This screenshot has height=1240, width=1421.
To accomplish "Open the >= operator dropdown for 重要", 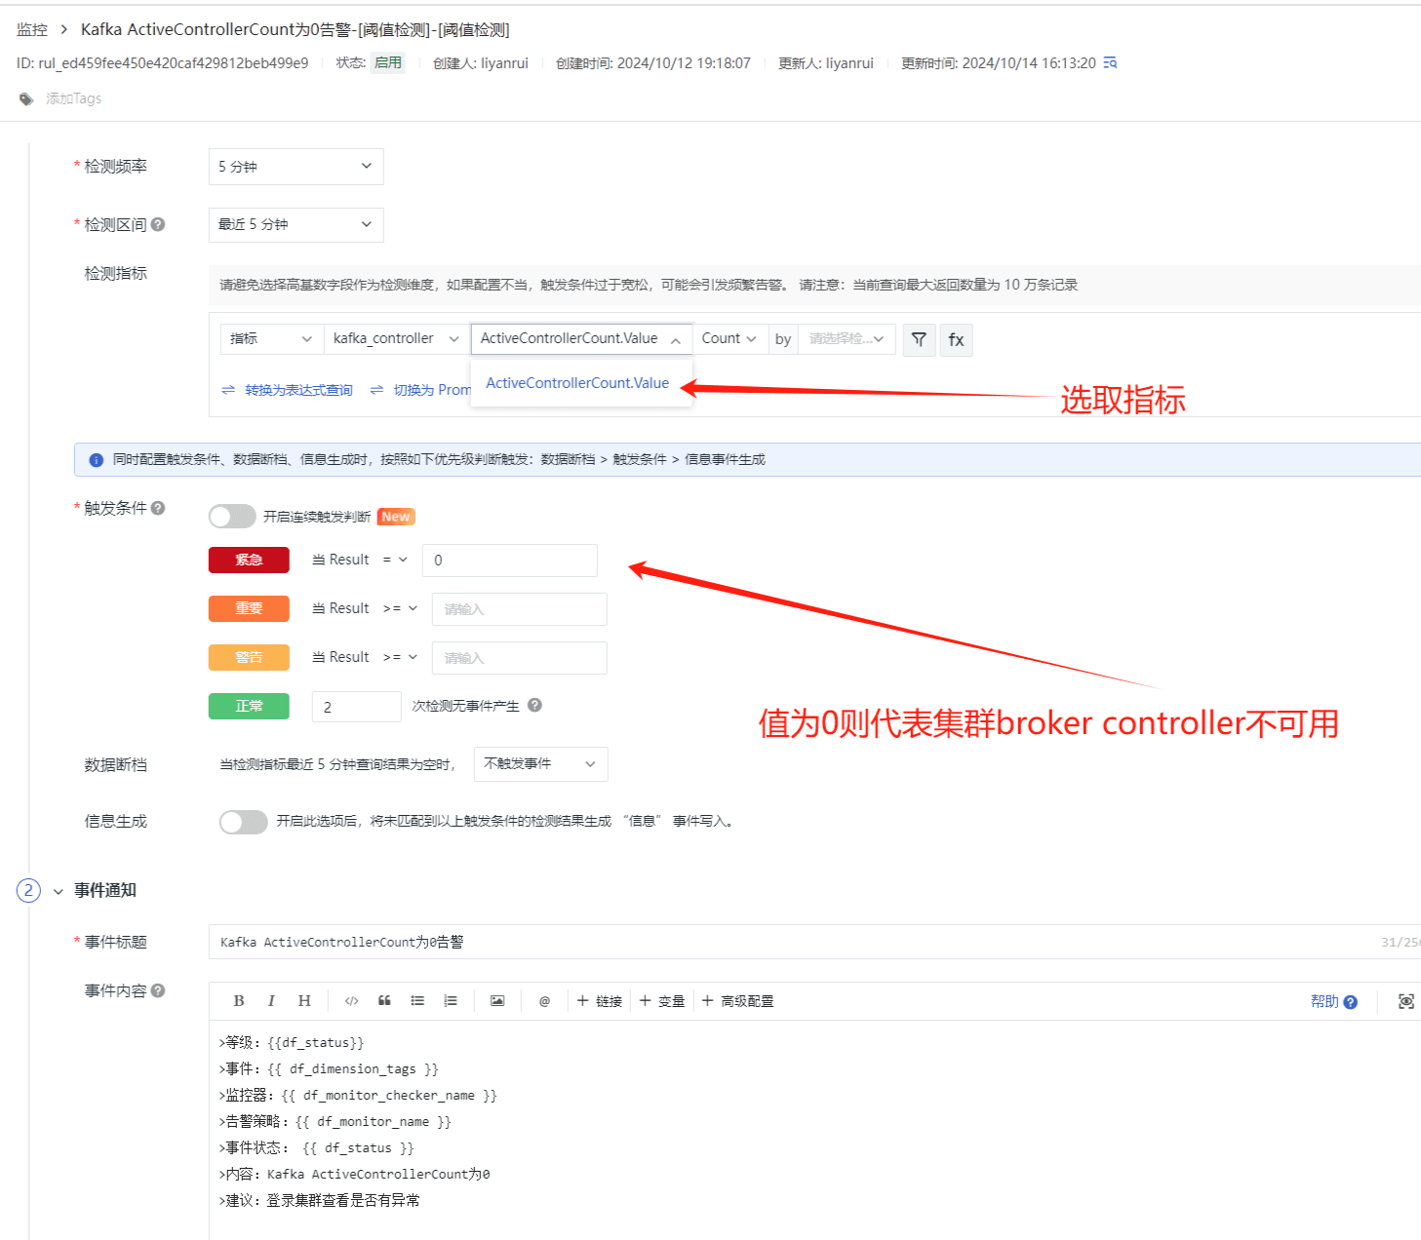I will click(400, 608).
